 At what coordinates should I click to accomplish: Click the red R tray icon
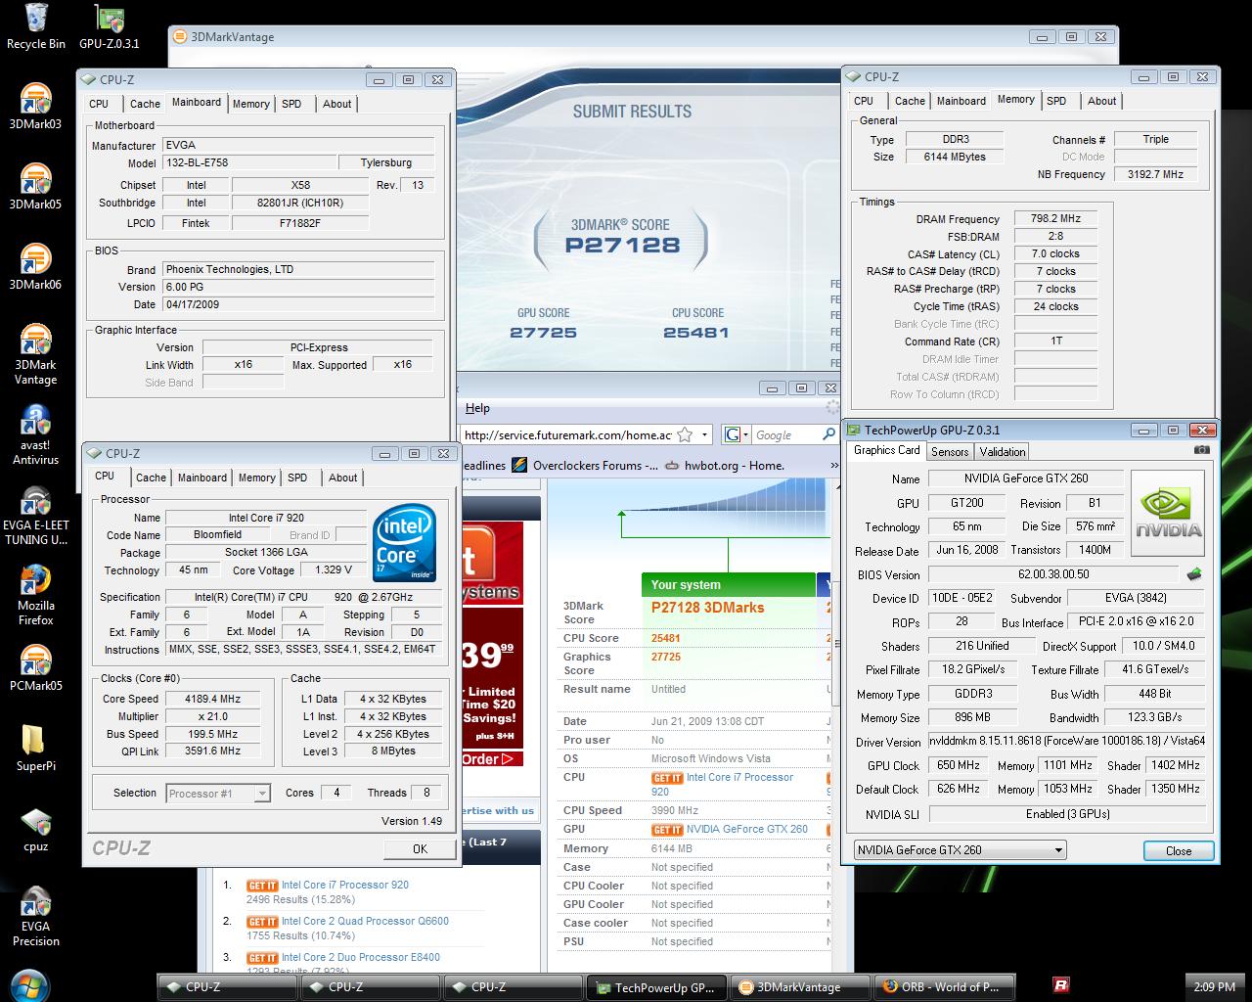coord(1060,984)
